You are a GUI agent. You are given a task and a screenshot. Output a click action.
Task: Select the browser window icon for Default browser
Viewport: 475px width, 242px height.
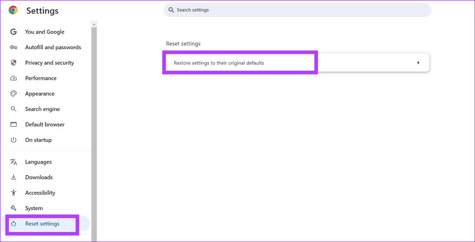[x=13, y=124]
